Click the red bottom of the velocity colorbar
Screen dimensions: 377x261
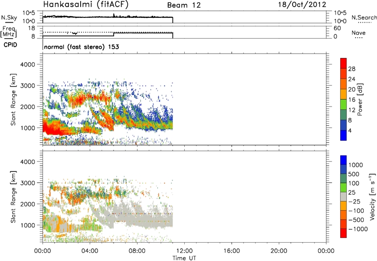click(344, 233)
